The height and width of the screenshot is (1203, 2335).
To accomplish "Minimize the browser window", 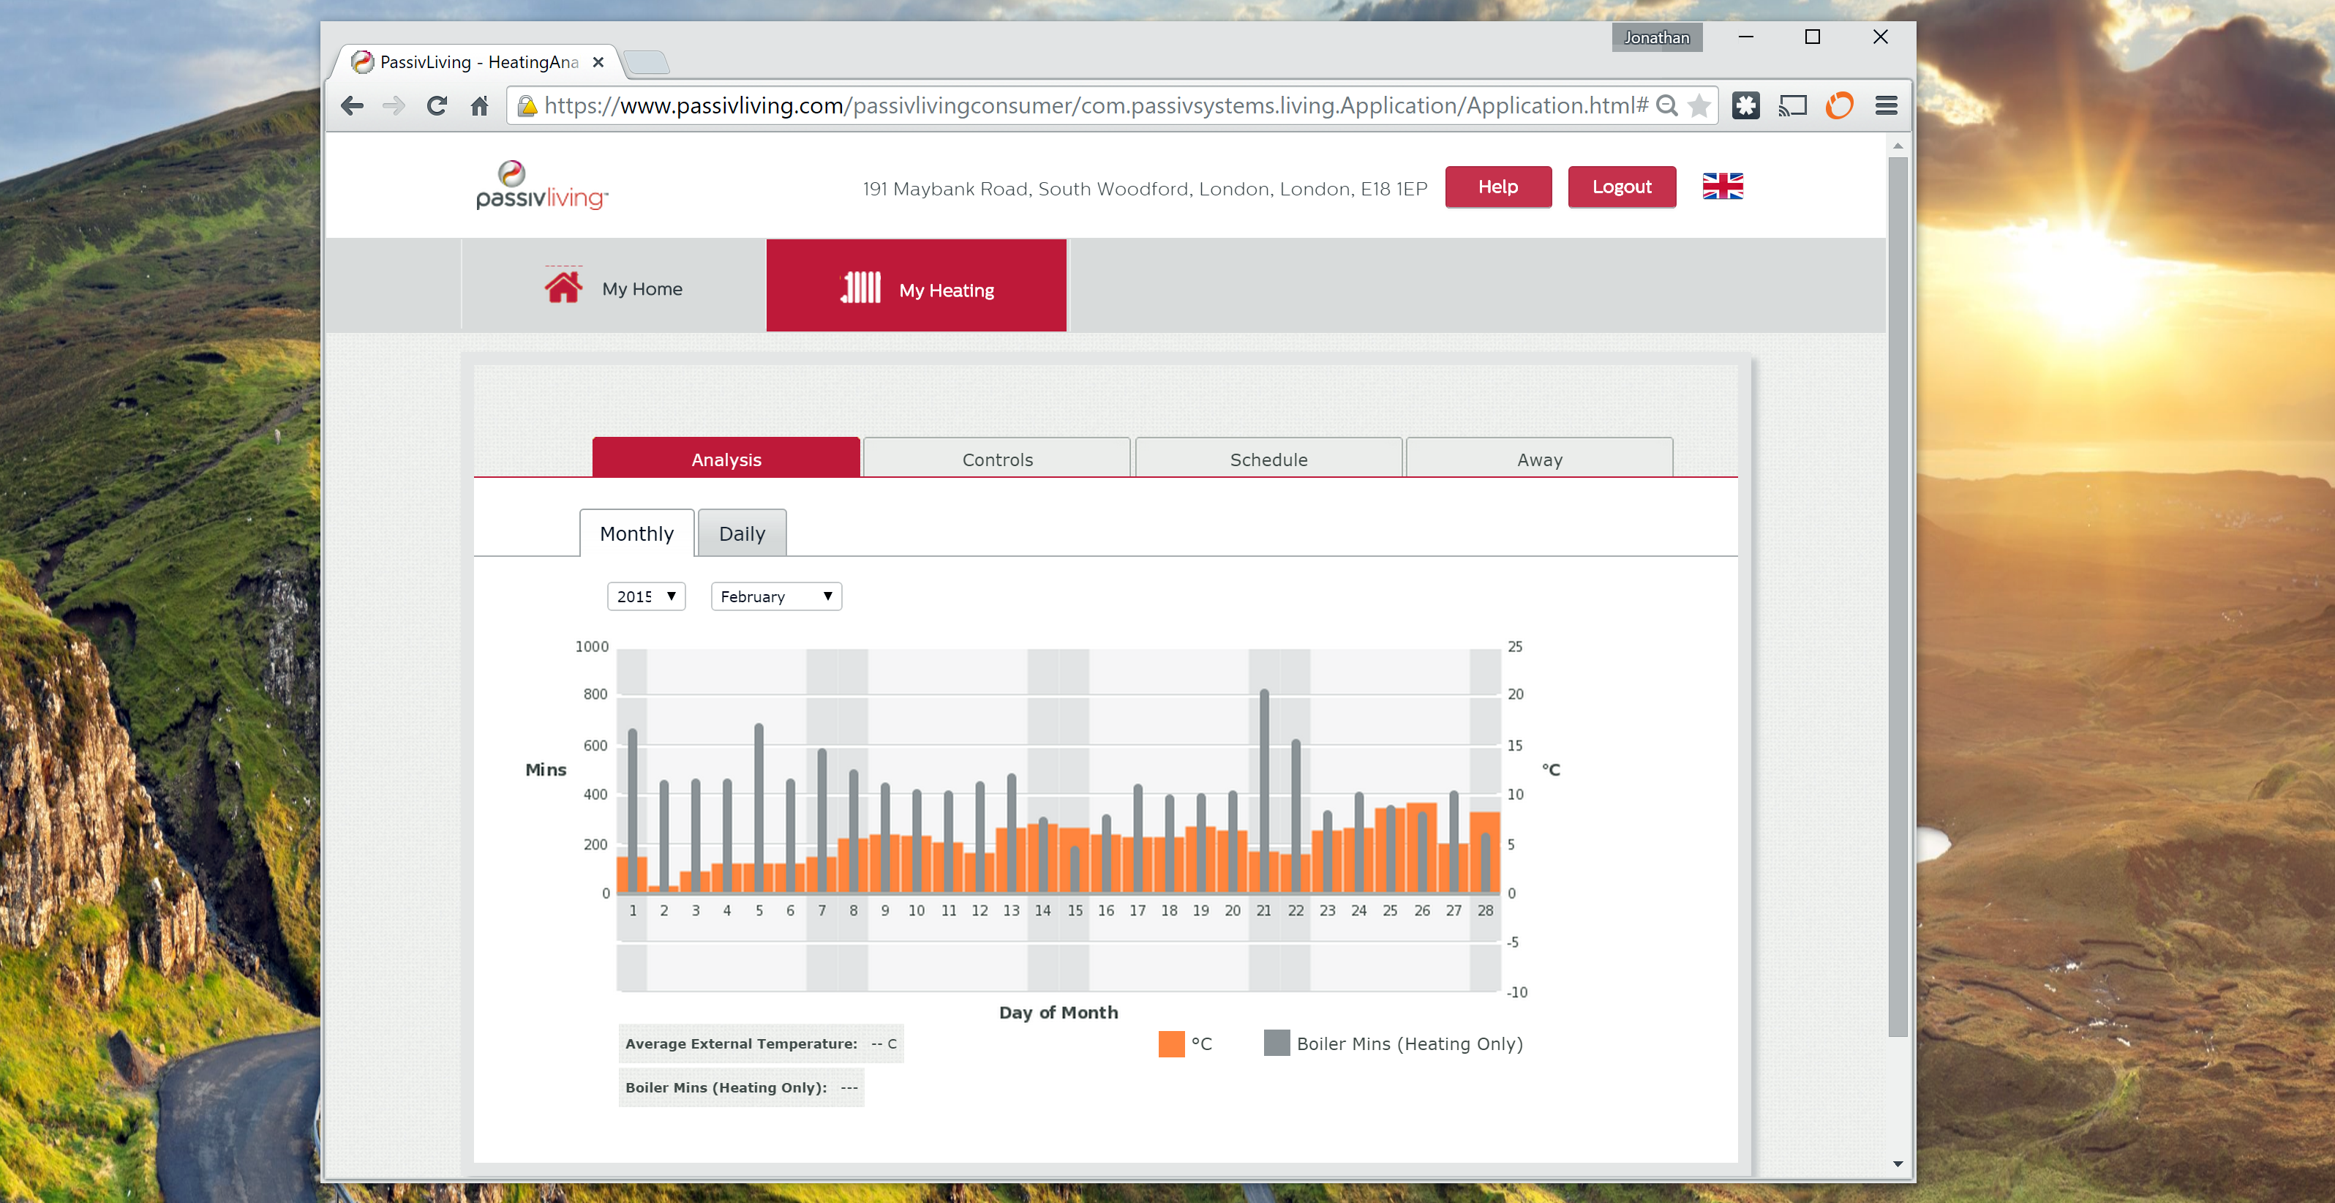I will coord(1746,37).
